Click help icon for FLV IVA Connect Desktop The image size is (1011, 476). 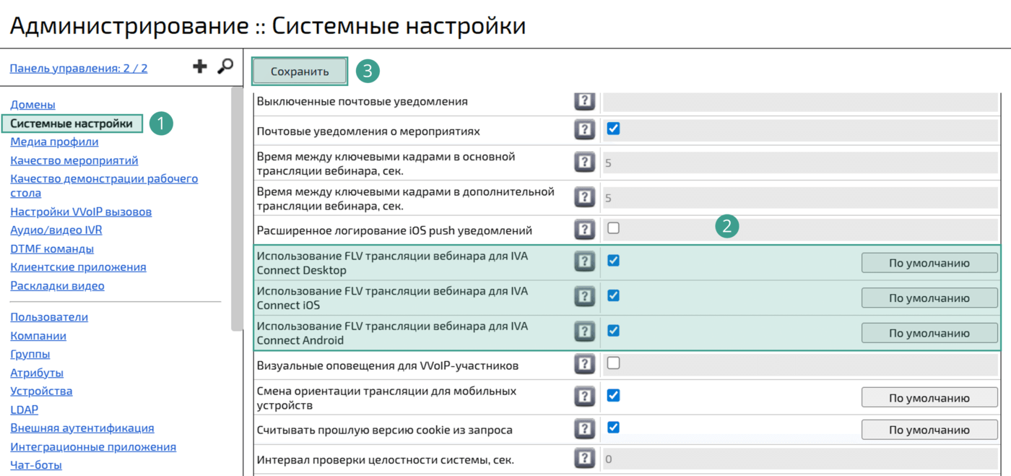click(x=584, y=262)
